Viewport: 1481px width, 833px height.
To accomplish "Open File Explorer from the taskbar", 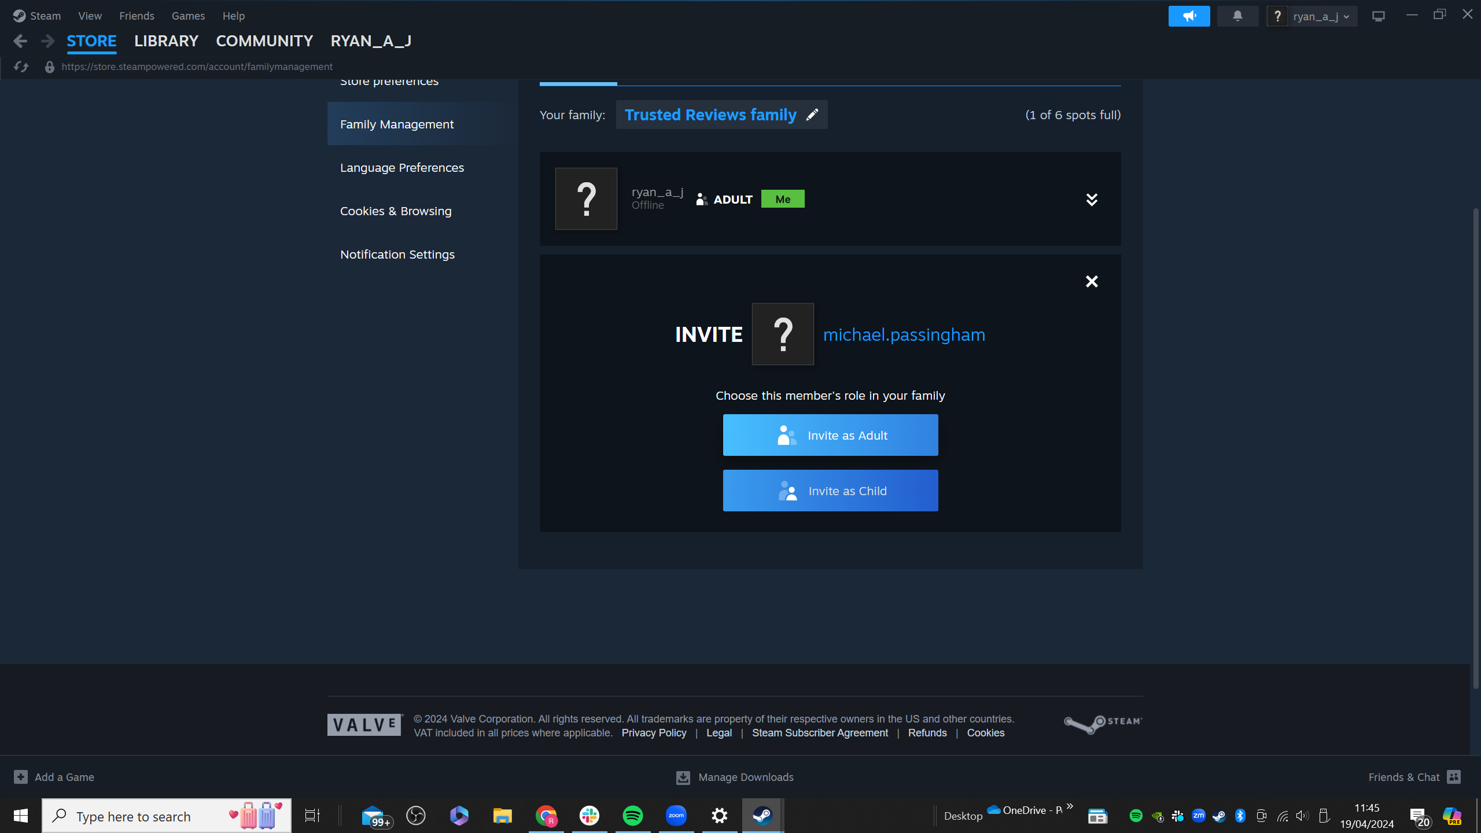I will pyautogui.click(x=503, y=816).
